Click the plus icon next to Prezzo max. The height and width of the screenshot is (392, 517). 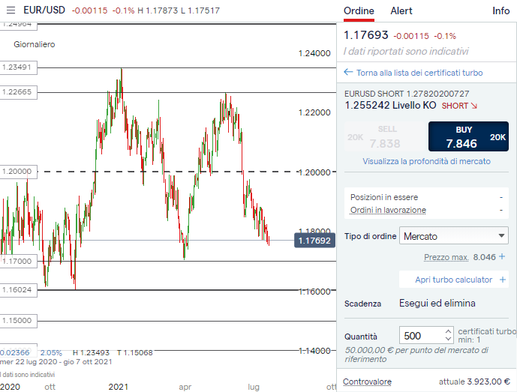(x=502, y=256)
